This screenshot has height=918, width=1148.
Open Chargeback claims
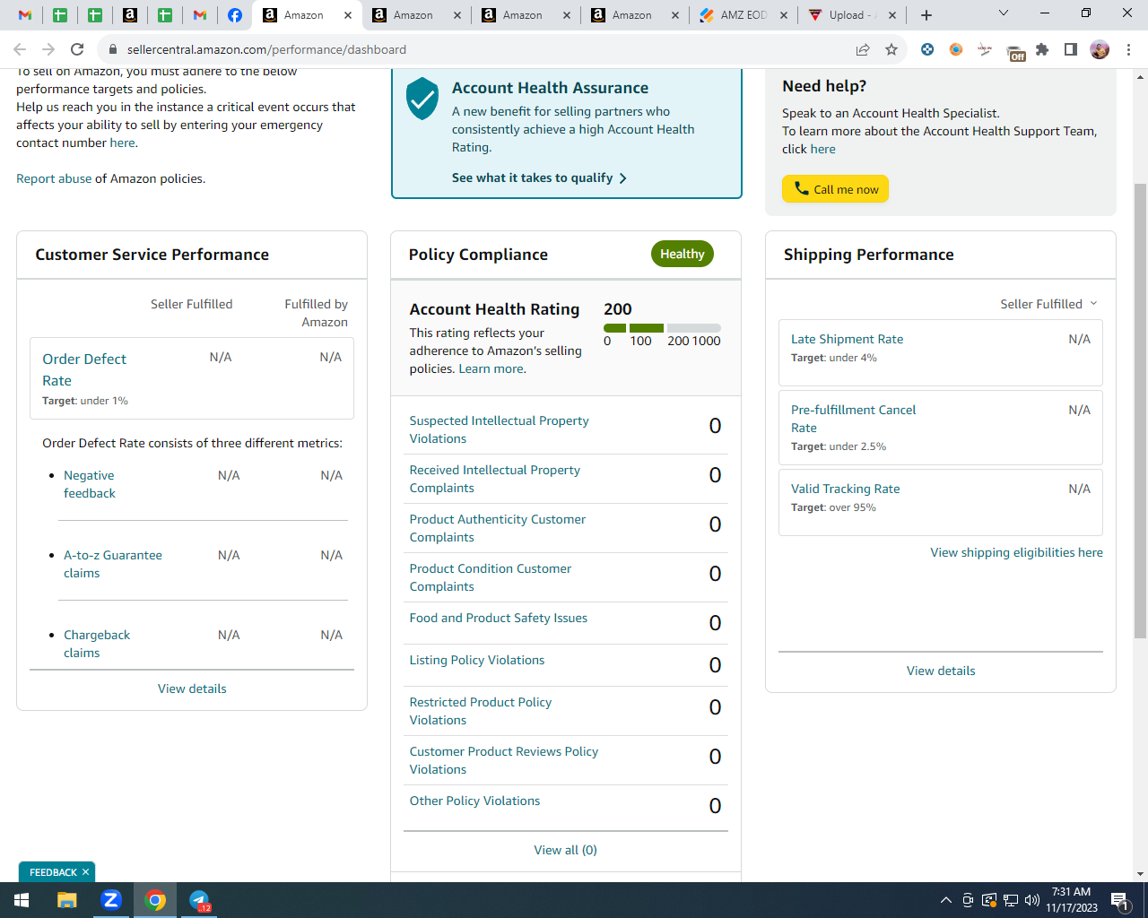97,644
